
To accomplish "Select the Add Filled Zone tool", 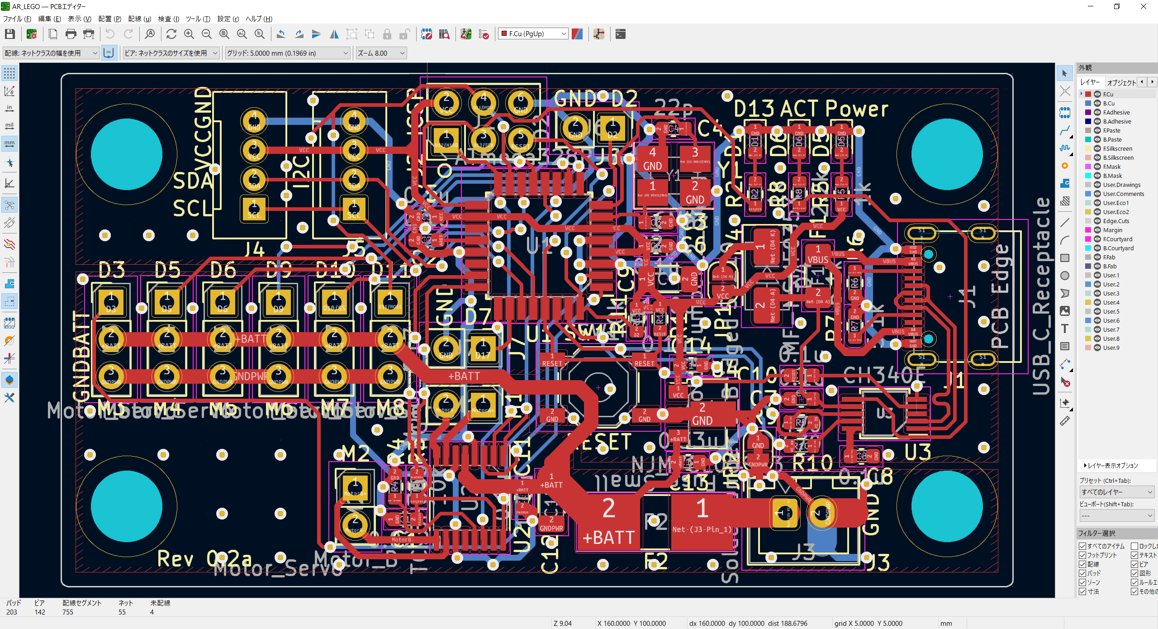I will pyautogui.click(x=1065, y=184).
